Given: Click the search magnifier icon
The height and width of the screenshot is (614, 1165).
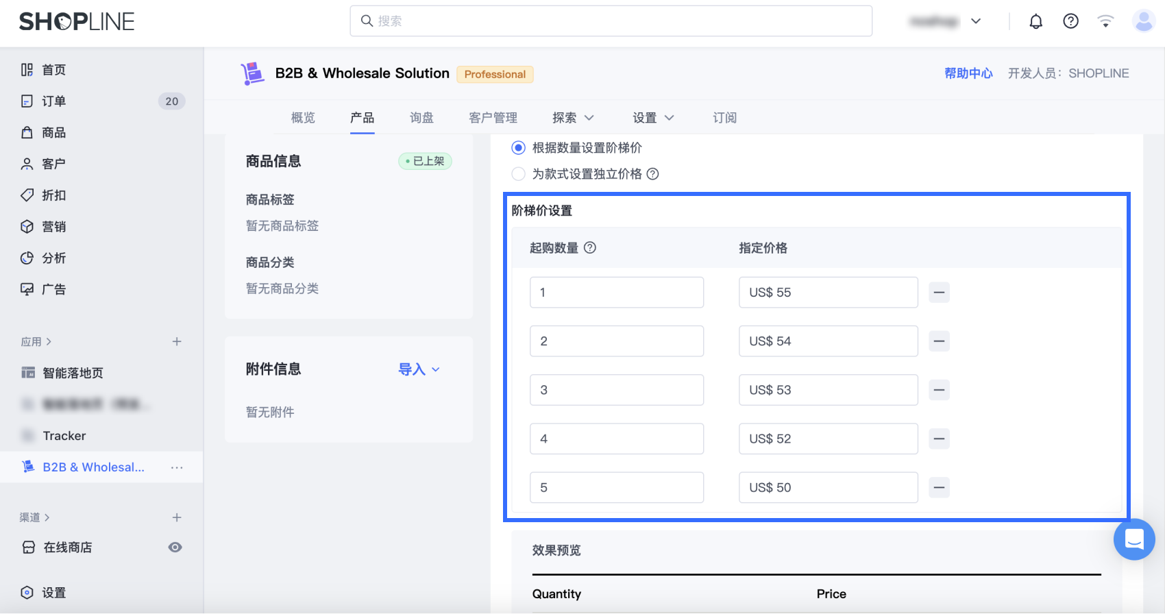Looking at the screenshot, I should point(367,21).
